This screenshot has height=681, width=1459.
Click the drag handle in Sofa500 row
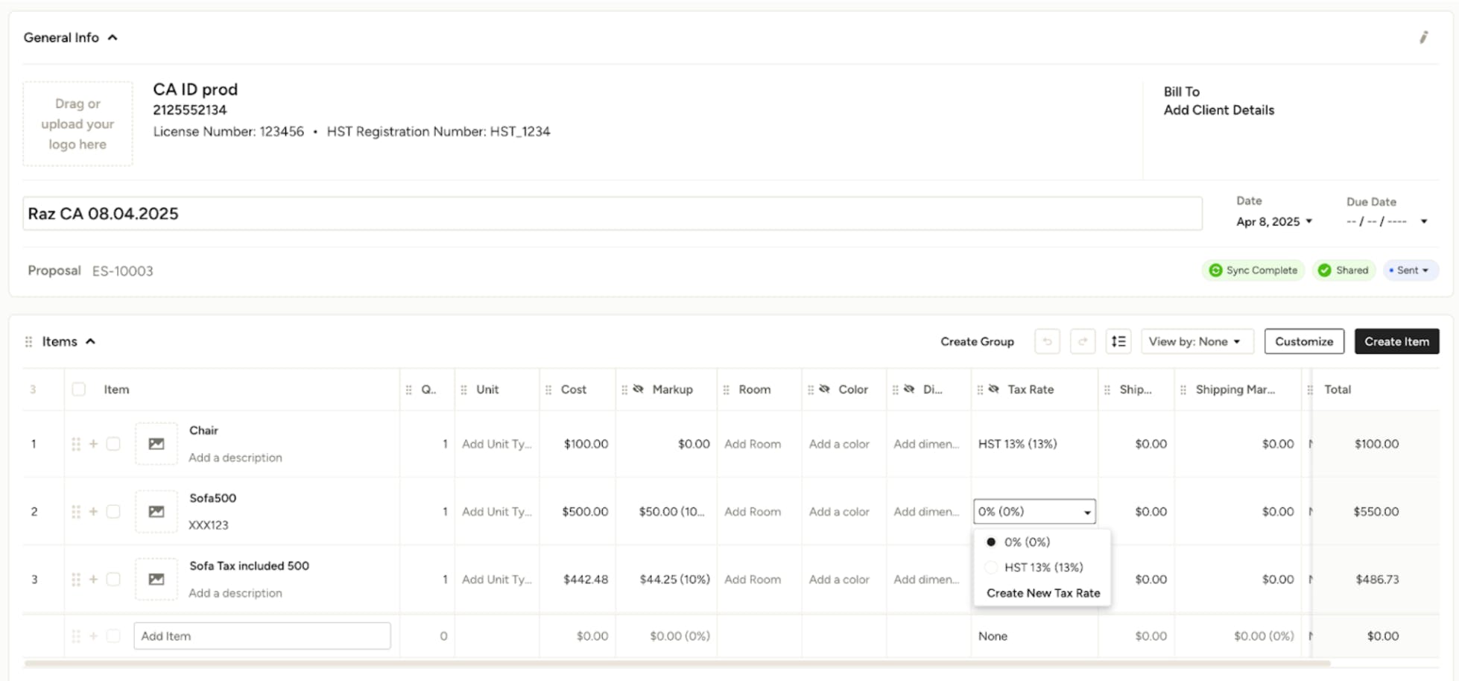pyautogui.click(x=75, y=512)
